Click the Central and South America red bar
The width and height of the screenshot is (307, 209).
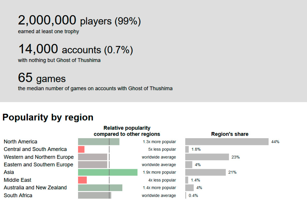click(x=81, y=149)
